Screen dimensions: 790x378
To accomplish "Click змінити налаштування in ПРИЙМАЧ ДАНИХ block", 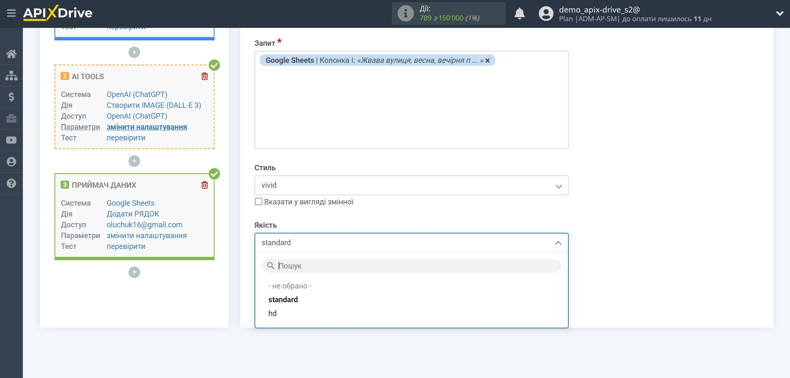I will pyautogui.click(x=147, y=236).
